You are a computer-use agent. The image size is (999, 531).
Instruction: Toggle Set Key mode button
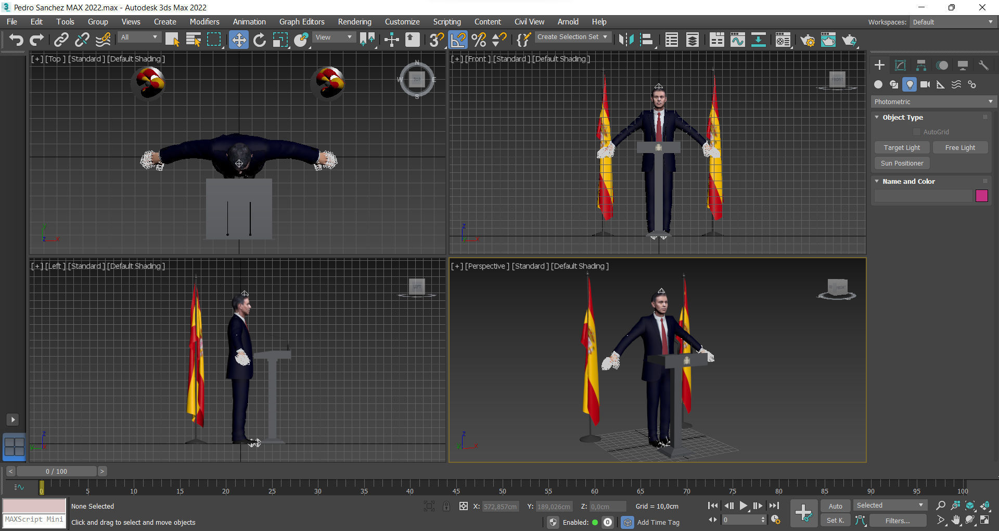click(835, 520)
